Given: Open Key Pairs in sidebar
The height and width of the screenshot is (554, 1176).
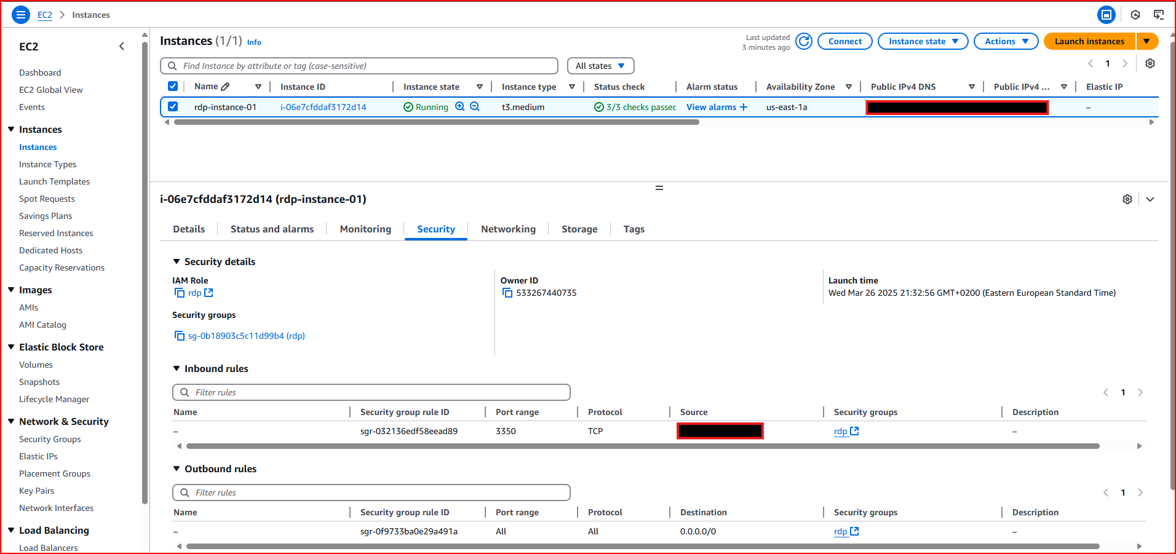Looking at the screenshot, I should 36,491.
